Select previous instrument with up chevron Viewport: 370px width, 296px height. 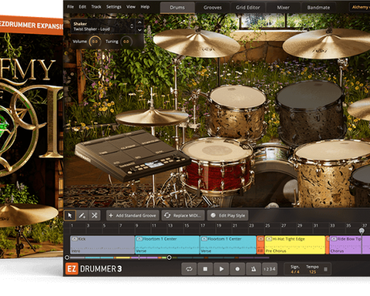point(139,22)
